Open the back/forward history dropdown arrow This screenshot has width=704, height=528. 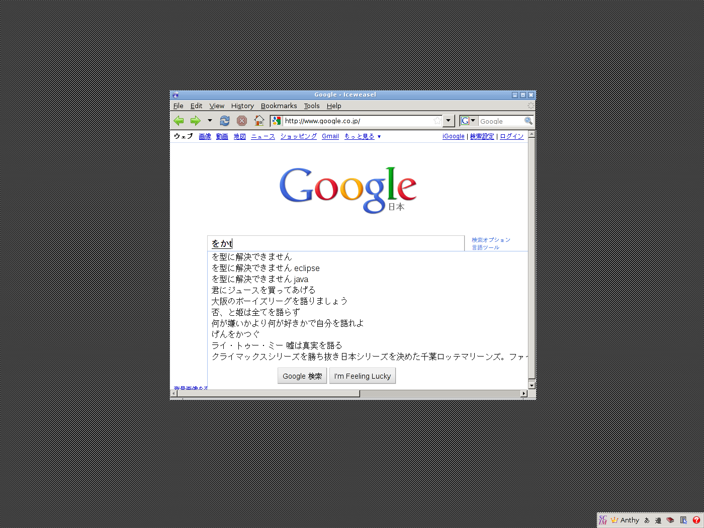[x=210, y=121]
